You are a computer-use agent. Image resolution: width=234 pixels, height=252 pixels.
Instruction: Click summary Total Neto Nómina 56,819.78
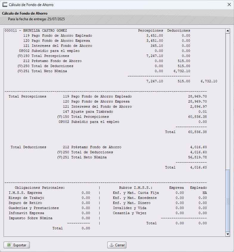coord(197,157)
